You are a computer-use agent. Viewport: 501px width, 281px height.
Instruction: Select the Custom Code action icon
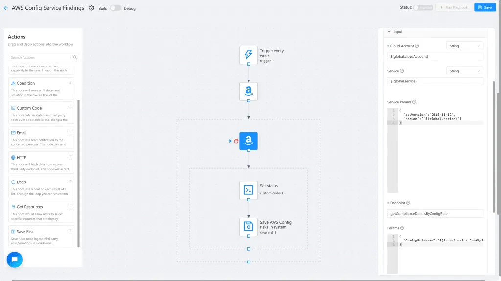[13, 108]
